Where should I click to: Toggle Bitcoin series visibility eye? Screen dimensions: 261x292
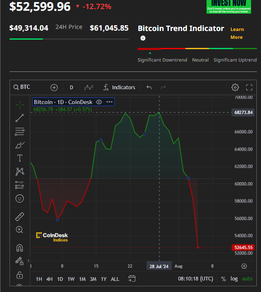click(99, 102)
